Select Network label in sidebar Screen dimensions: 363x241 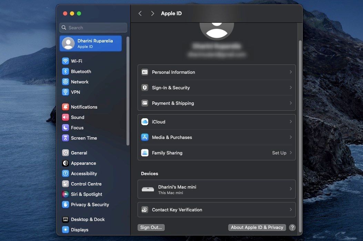(x=80, y=82)
